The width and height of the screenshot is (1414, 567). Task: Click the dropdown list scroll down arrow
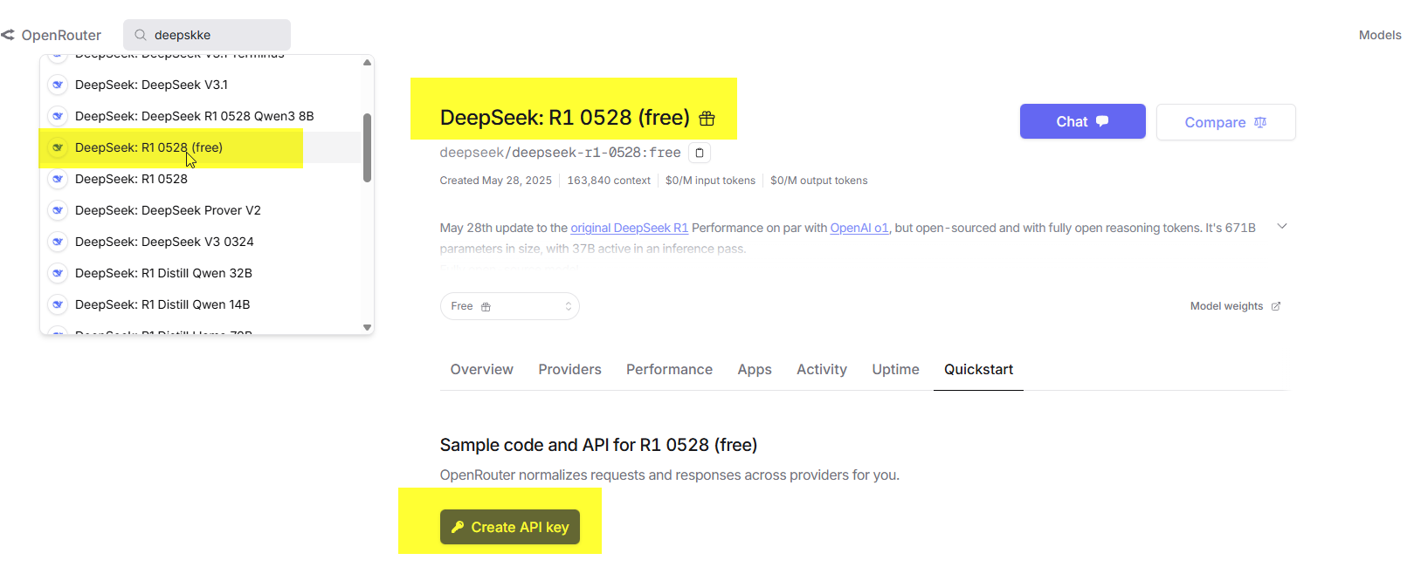tap(368, 328)
